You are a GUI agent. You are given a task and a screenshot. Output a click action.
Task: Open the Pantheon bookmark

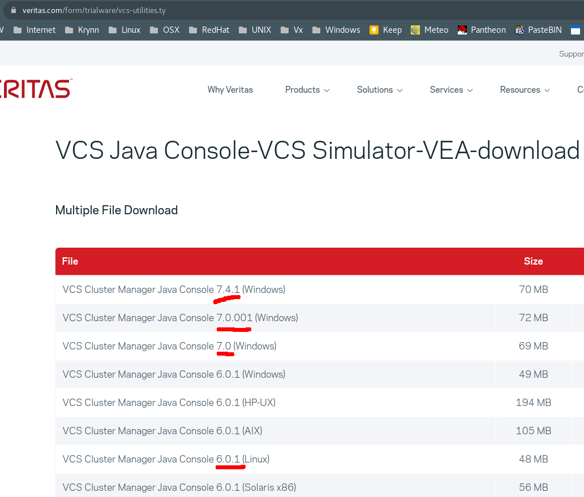pyautogui.click(x=482, y=30)
